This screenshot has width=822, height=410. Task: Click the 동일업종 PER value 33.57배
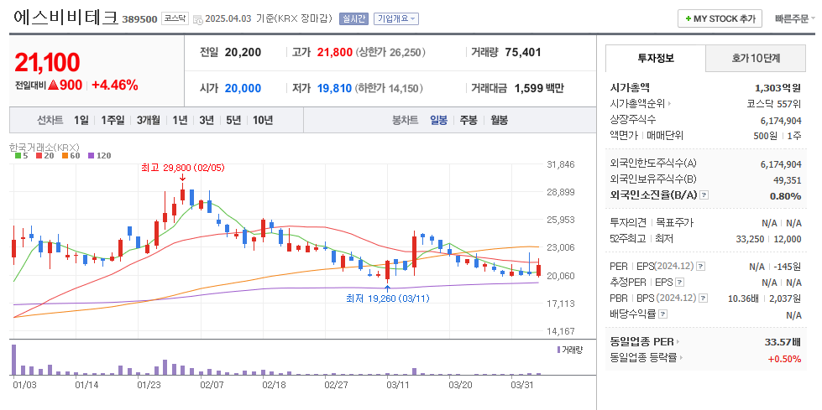pos(783,342)
